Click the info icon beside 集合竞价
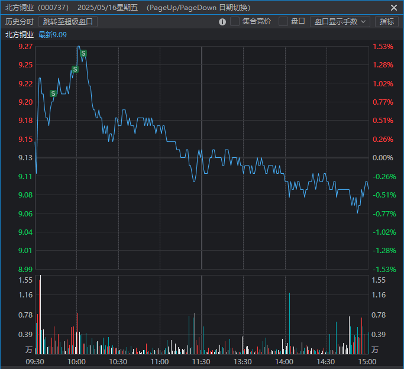404x369 pixels. pos(222,22)
